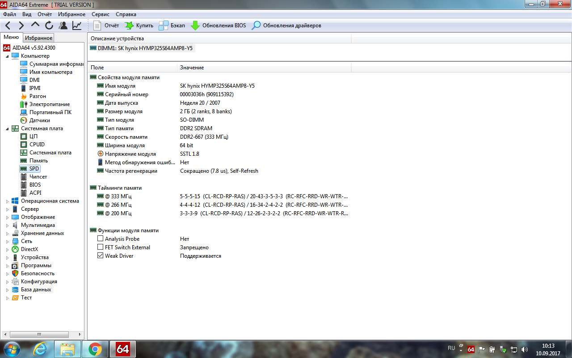
Task: Select the Конфигурация tree item
Action: [x=34, y=281]
